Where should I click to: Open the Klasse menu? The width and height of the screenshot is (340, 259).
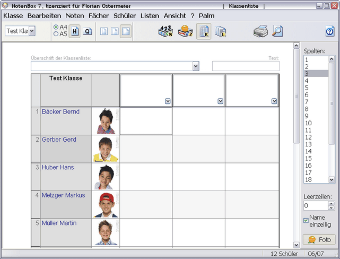click(x=13, y=16)
